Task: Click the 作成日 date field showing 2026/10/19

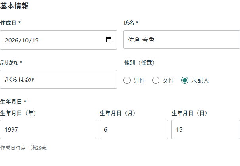Action: click(x=58, y=40)
